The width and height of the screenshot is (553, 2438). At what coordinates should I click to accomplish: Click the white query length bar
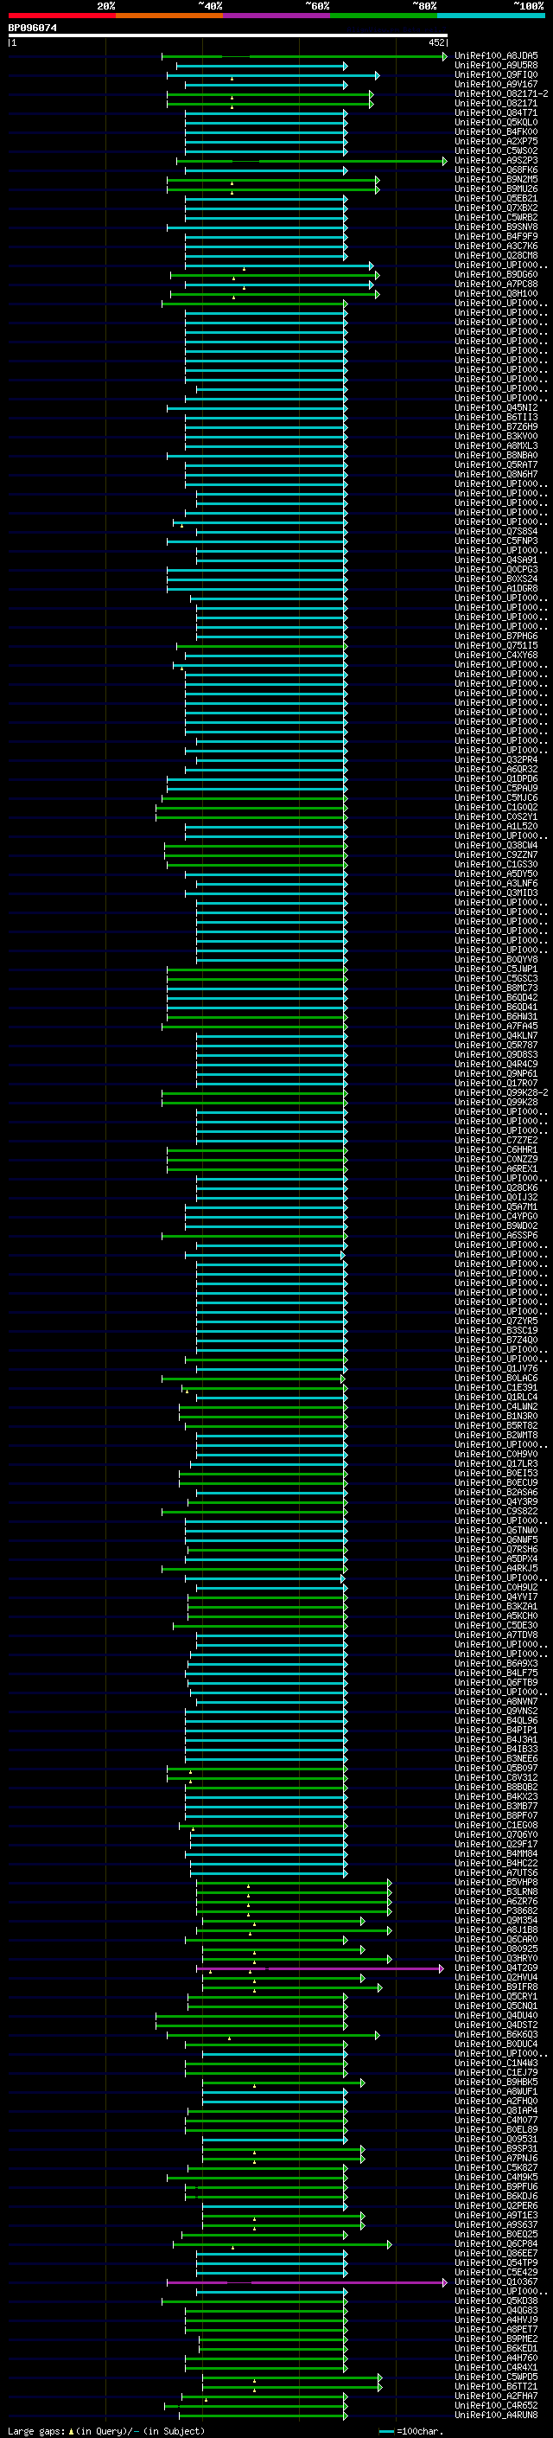228,36
